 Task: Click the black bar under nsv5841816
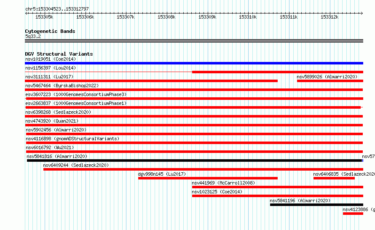[x=194, y=160]
